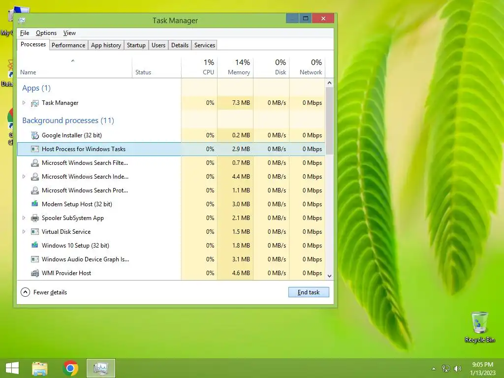Select the Modern Setup Host (32 bit) row
Viewport: 504px width, 378px height.
point(171,204)
